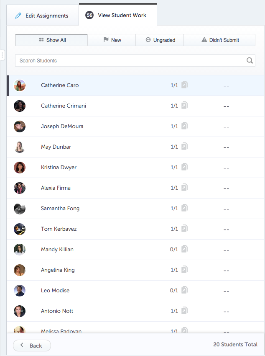Filter students who Didn't Submit
The height and width of the screenshot is (356, 265).
tap(219, 40)
